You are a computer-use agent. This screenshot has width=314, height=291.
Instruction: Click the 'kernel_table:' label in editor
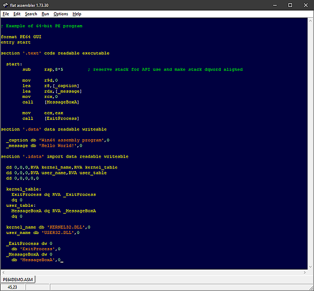[x=20, y=188]
